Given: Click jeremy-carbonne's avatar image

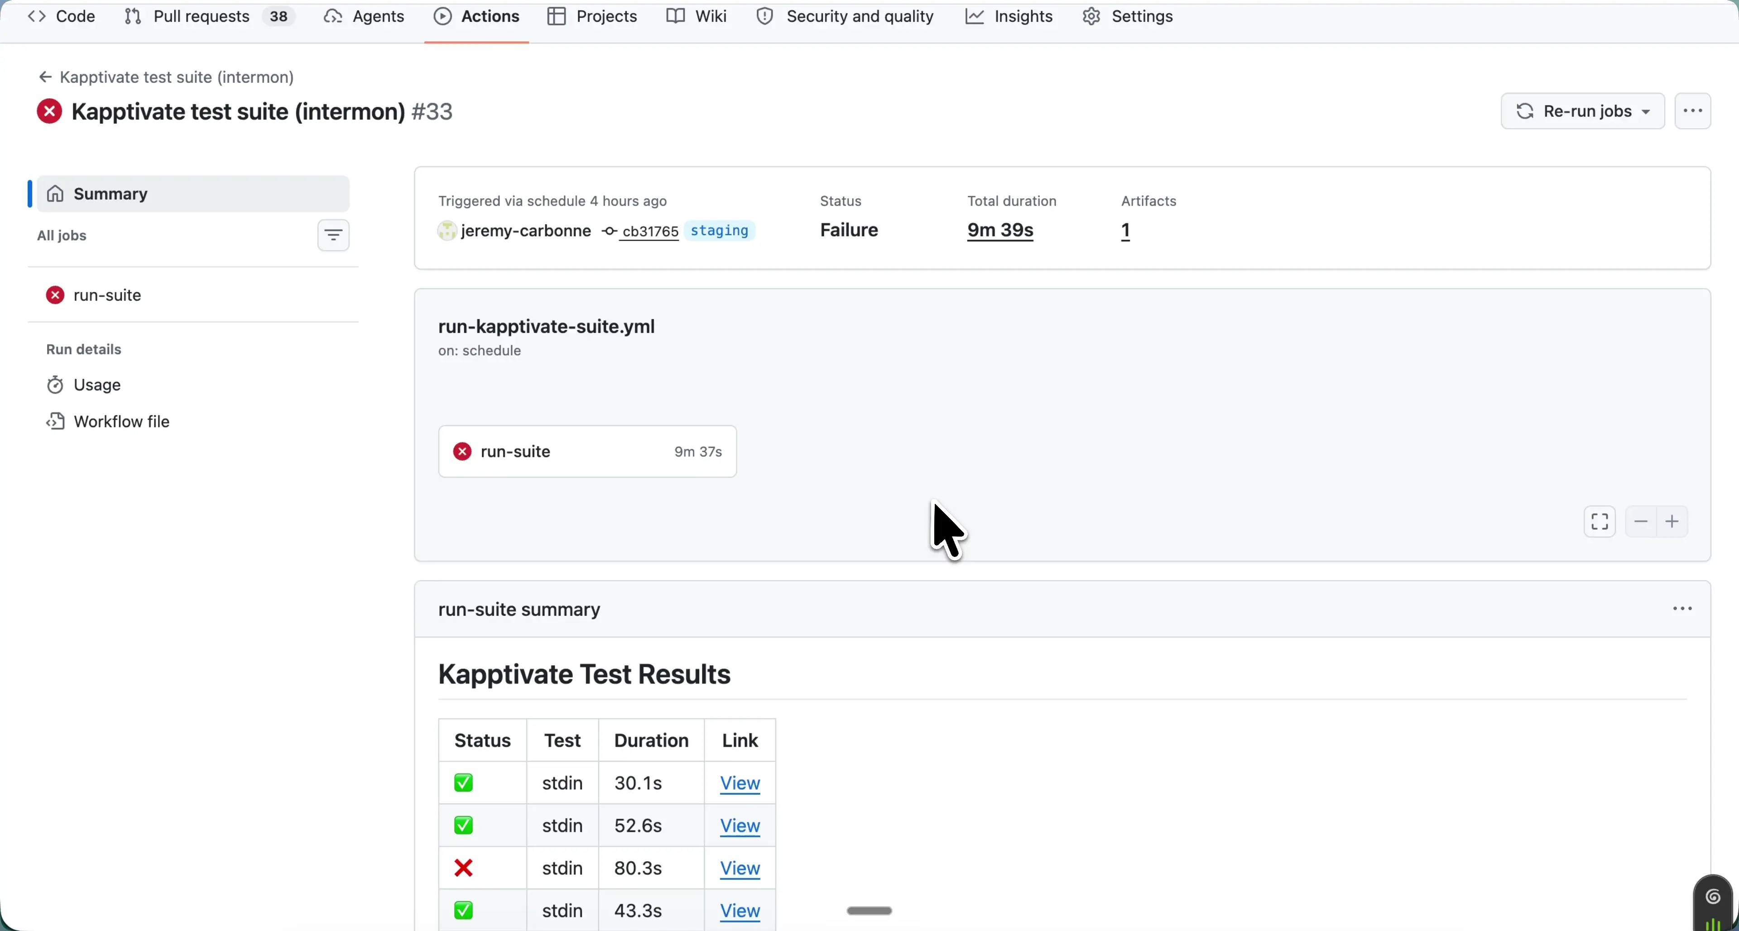Looking at the screenshot, I should (x=447, y=231).
